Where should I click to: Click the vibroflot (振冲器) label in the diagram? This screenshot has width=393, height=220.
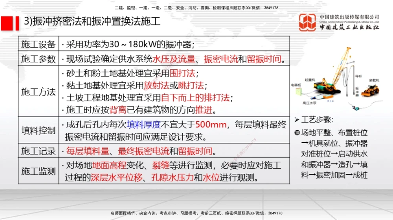click(357, 91)
